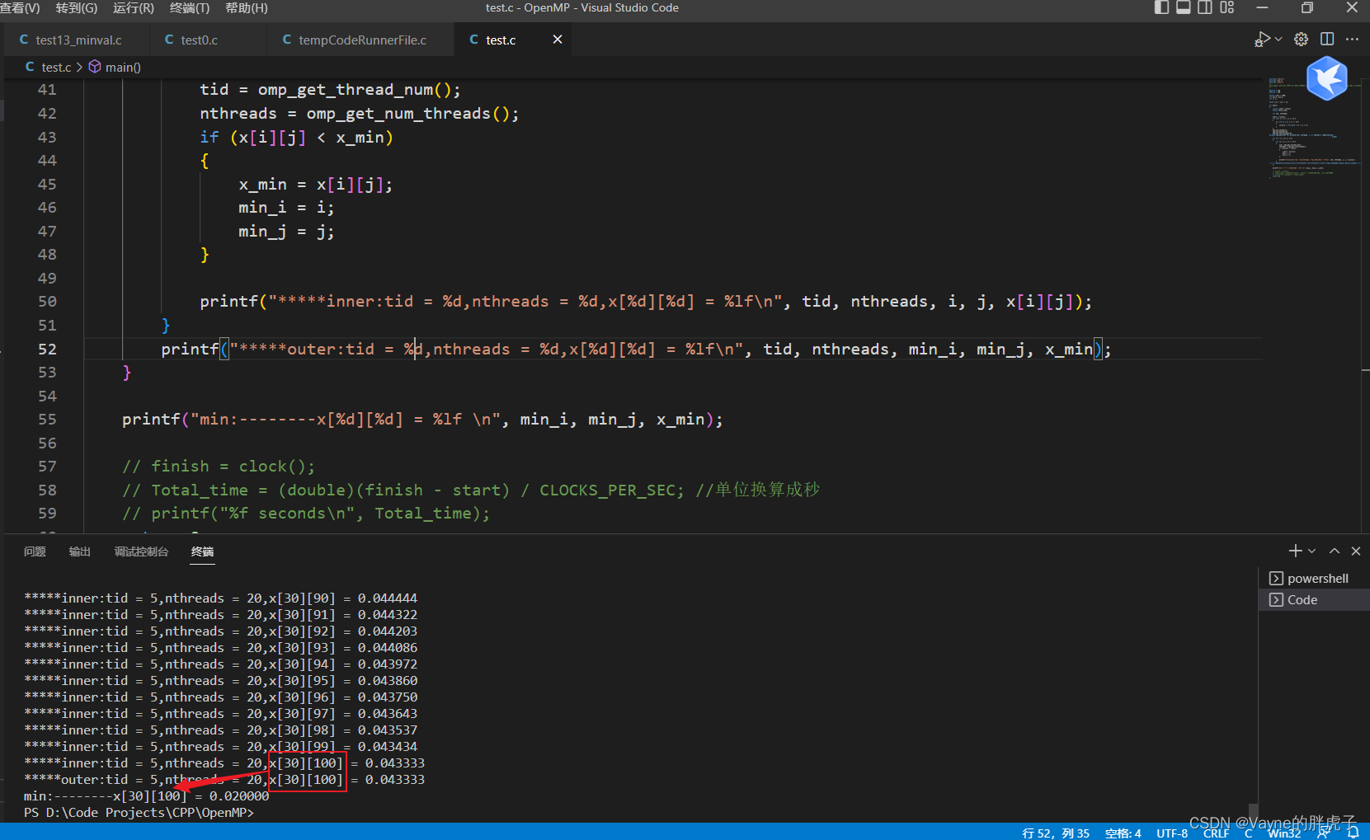Open notifications bell in status bar
The image size is (1370, 840).
(1353, 833)
